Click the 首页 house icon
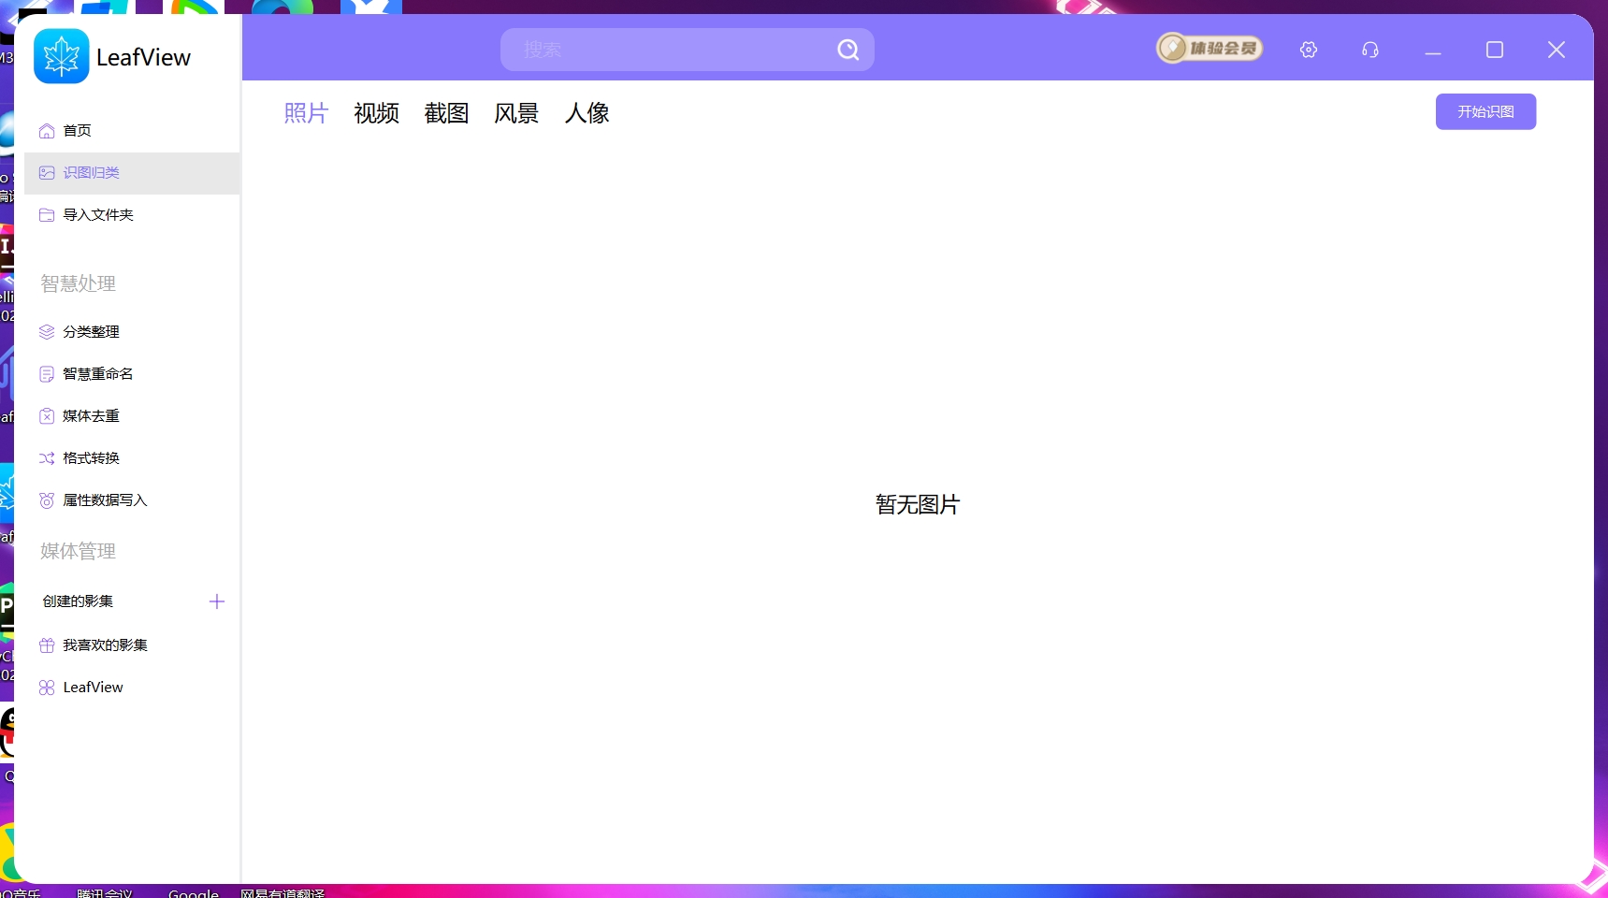 [x=47, y=131]
